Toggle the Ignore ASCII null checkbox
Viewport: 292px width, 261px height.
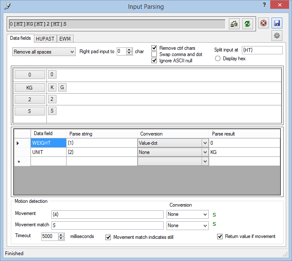click(154, 61)
